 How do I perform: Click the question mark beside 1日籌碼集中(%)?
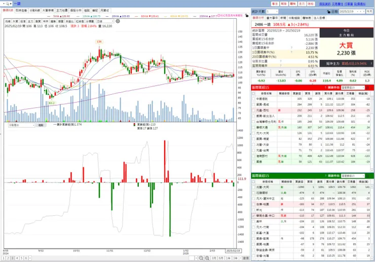291,52
